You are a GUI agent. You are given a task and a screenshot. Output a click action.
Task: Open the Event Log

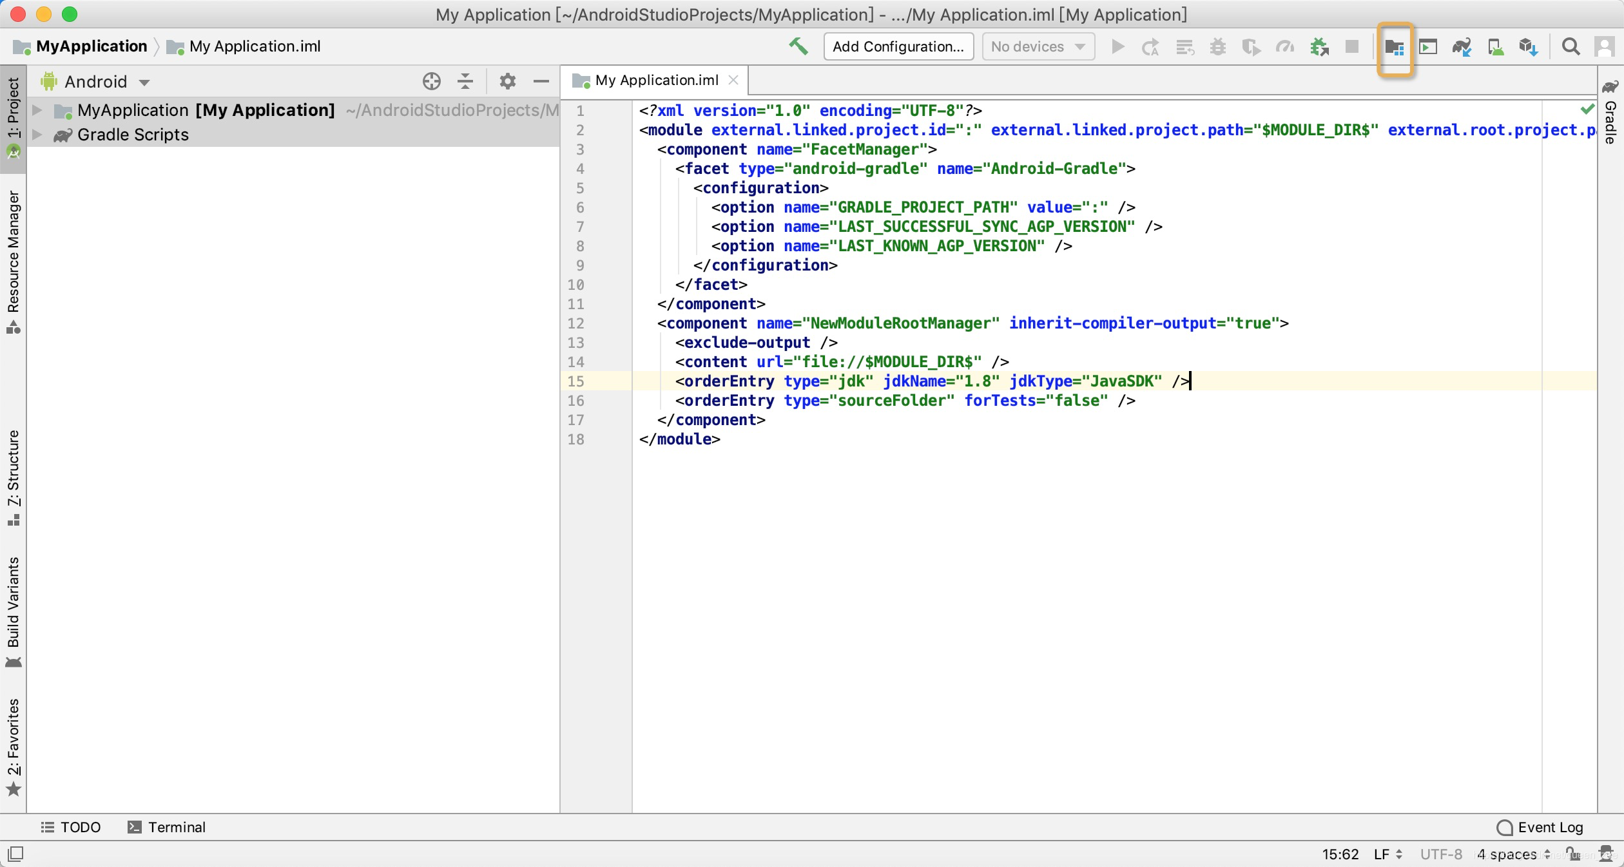(x=1540, y=827)
